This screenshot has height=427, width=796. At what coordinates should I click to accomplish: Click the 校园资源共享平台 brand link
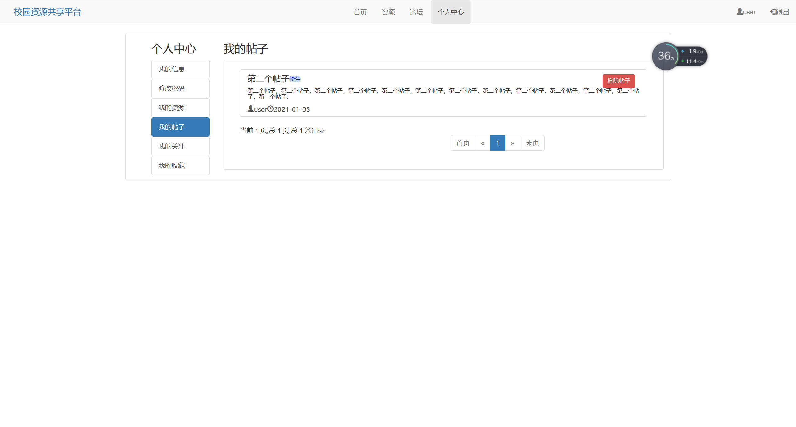(48, 12)
